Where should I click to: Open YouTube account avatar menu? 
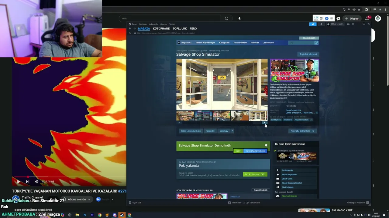[x=378, y=18]
